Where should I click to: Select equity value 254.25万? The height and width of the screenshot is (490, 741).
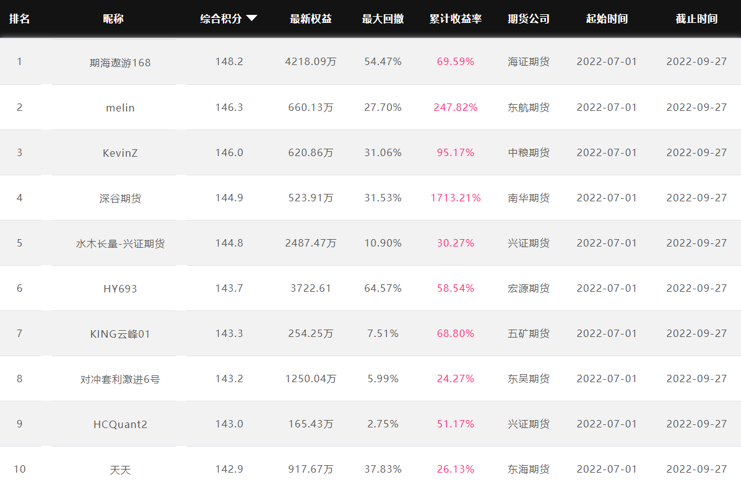tap(311, 333)
